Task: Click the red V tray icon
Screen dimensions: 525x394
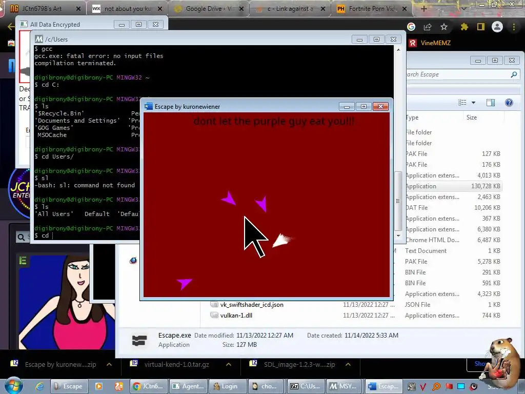Action: pos(423,387)
